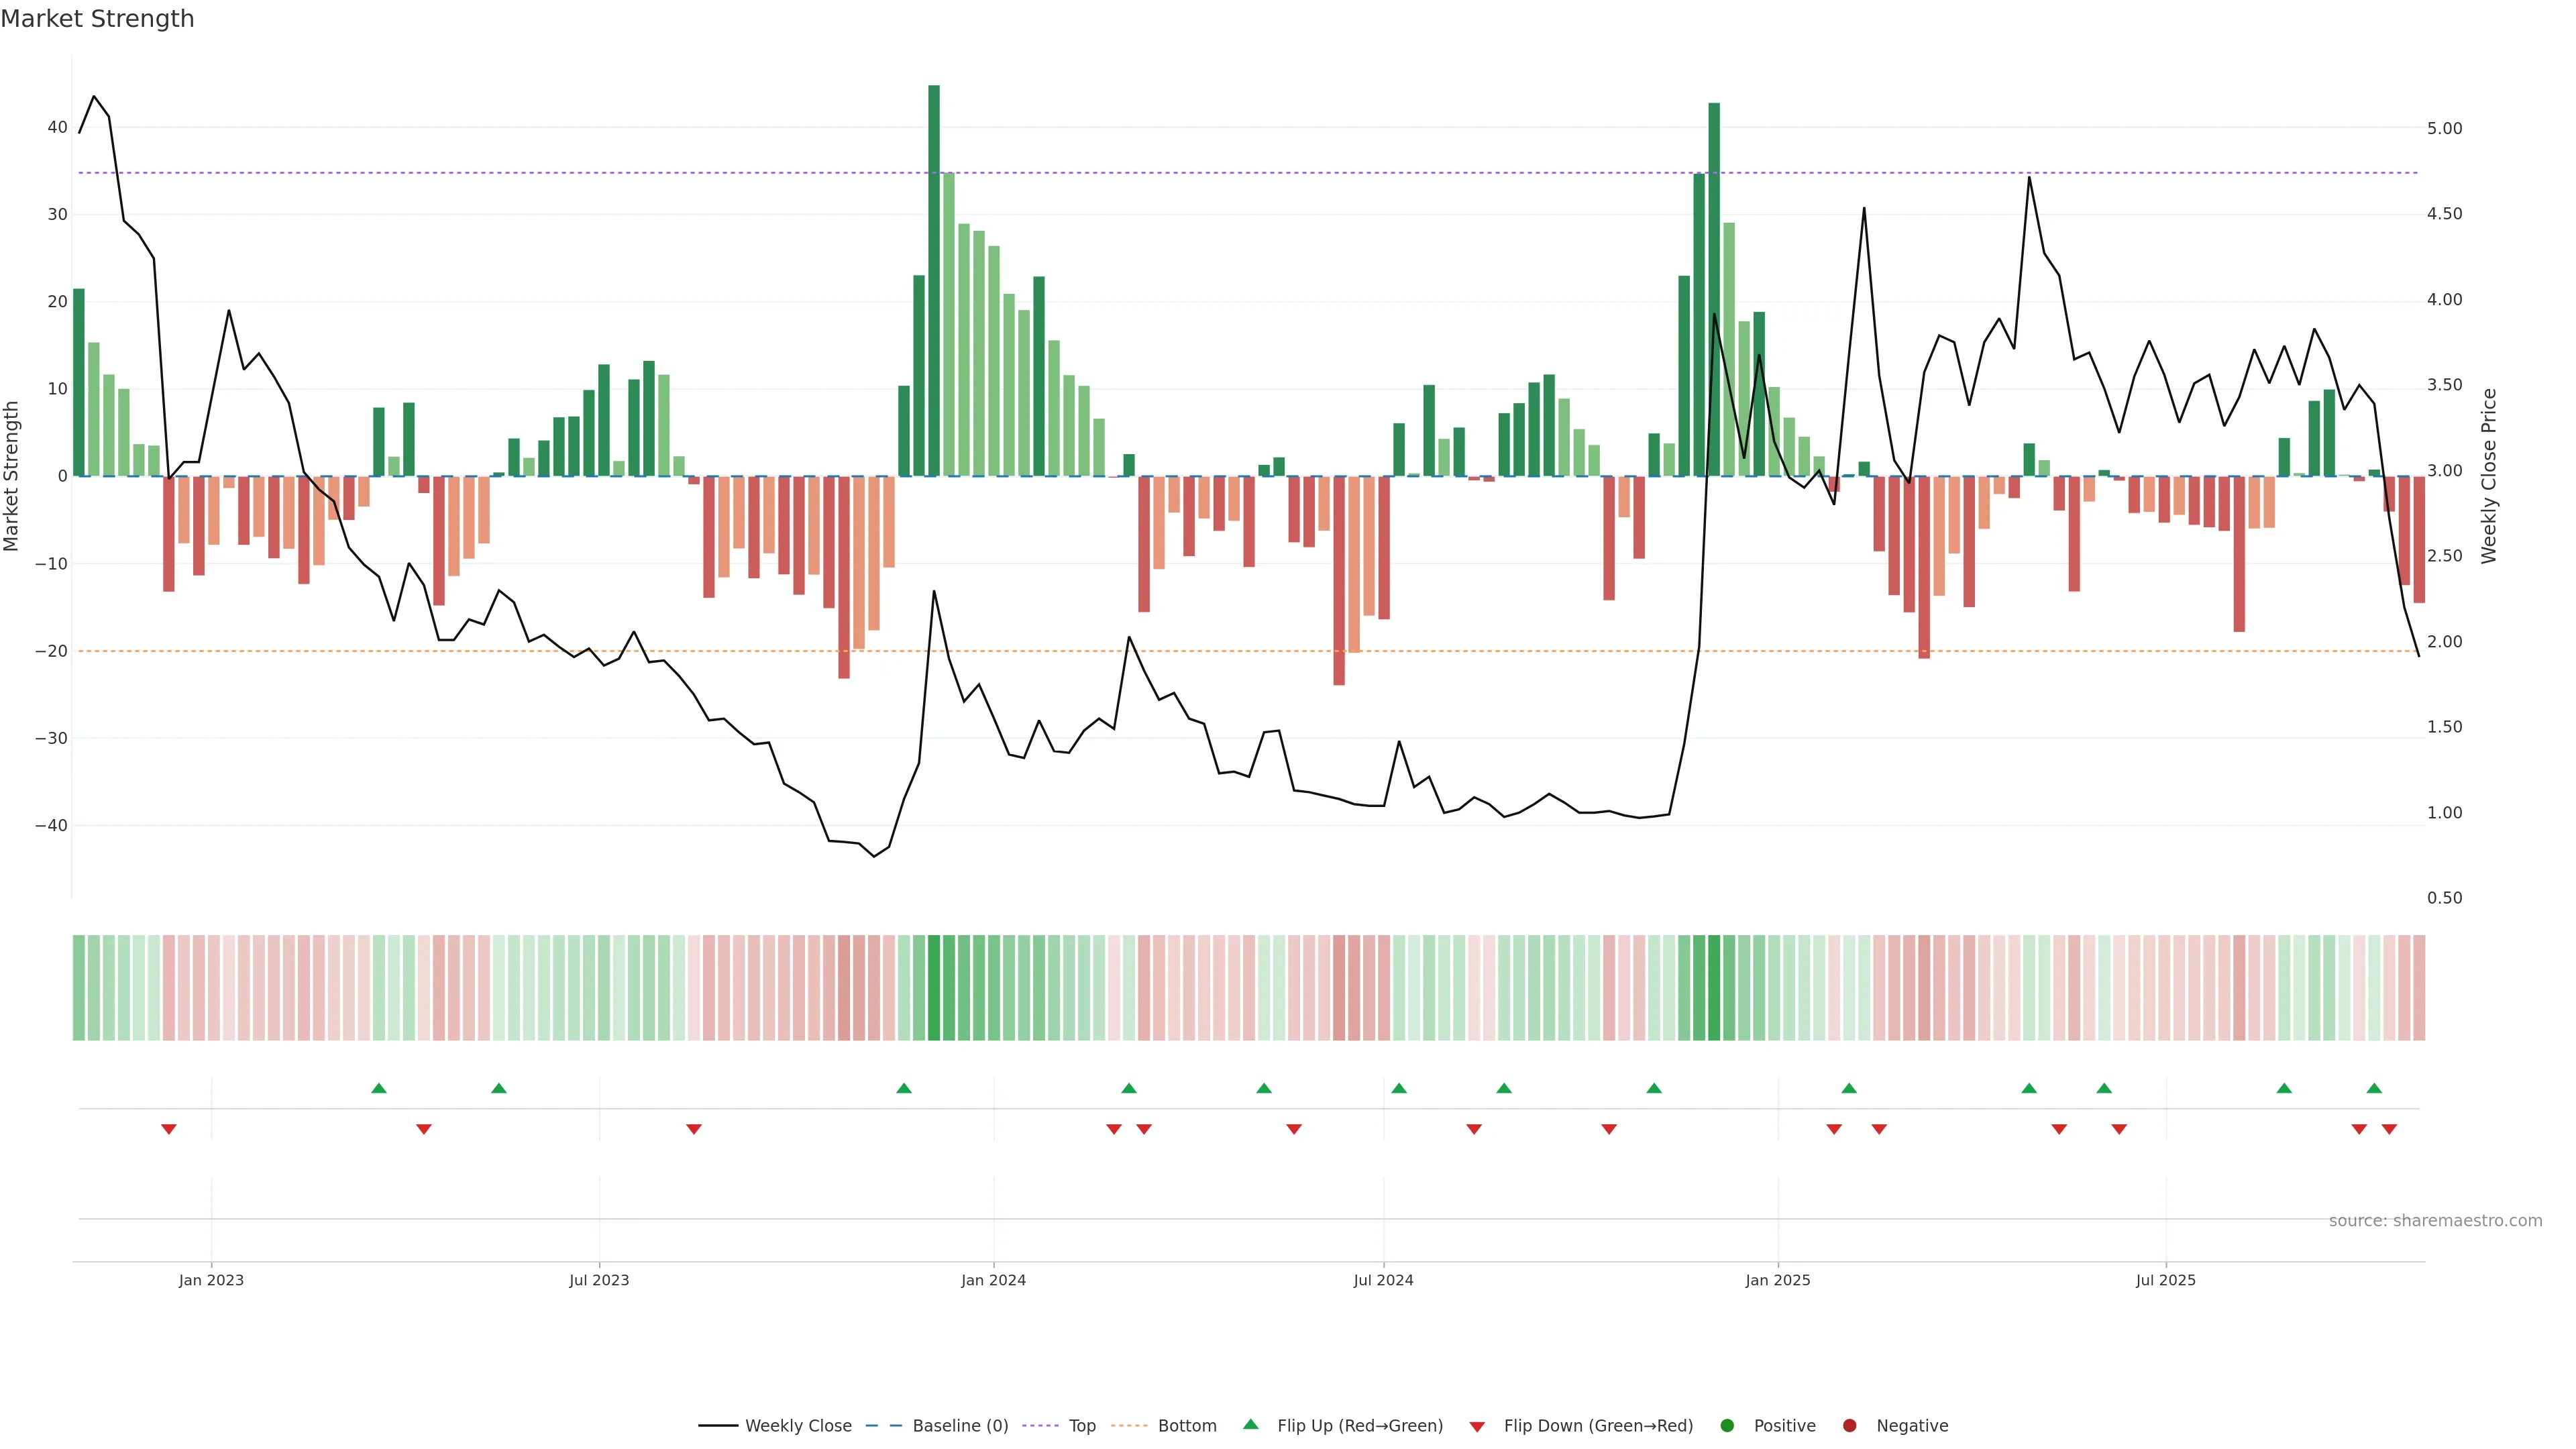The image size is (2576, 1449).
Task: Click the first green flip-up triangle marker
Action: point(379,1088)
